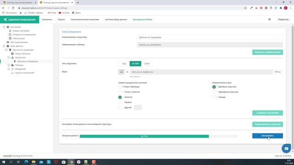Viewport: 294px width, 165px height.
Task: Click the Рабочие дни calendar icon
Action: [10, 38]
